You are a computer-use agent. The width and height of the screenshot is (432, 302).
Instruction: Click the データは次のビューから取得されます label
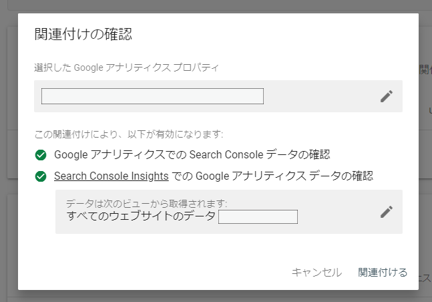(x=147, y=204)
